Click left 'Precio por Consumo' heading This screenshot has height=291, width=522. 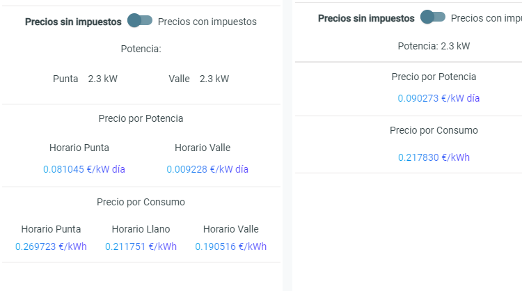point(141,202)
